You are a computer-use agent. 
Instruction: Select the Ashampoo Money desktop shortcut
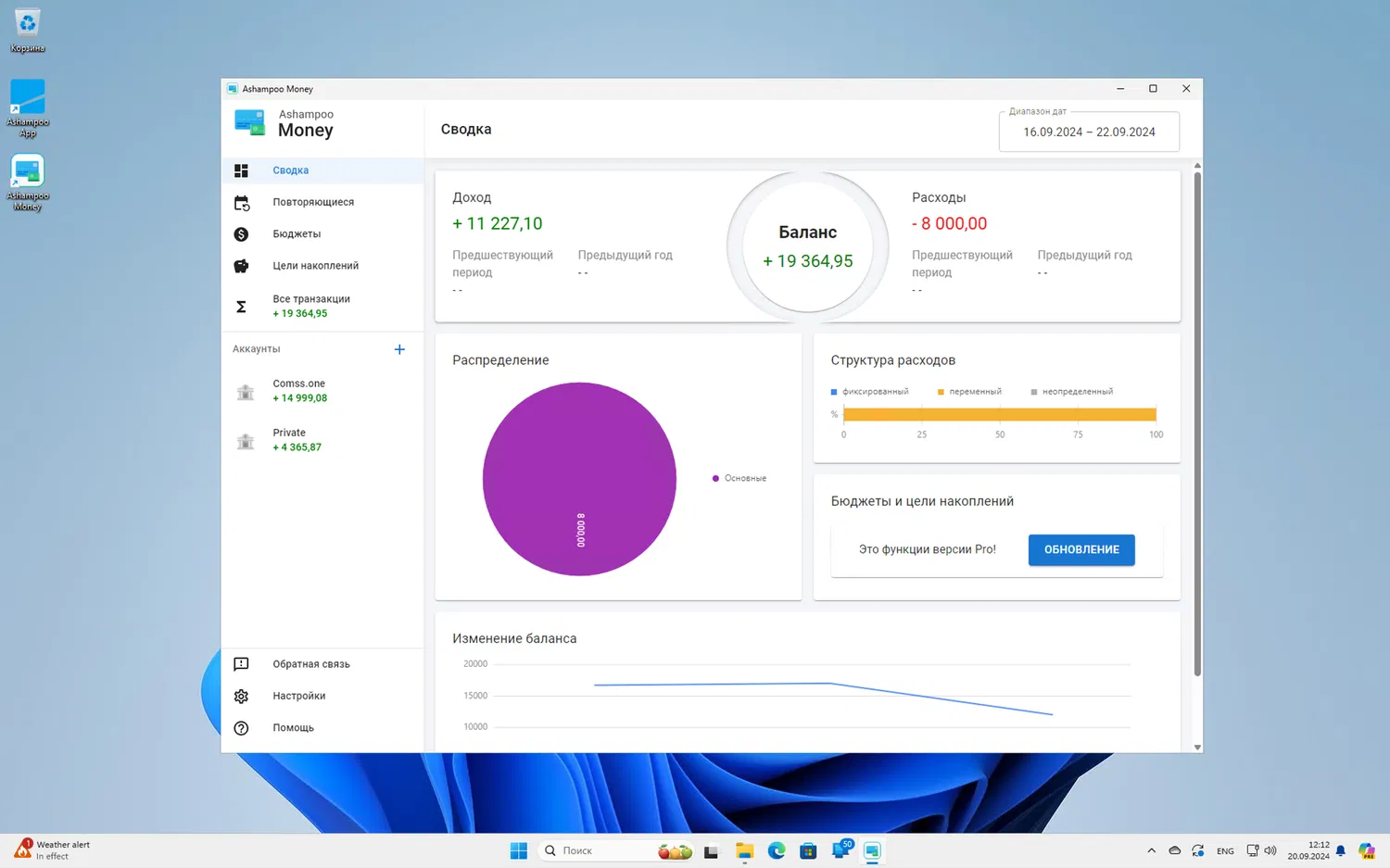28,182
